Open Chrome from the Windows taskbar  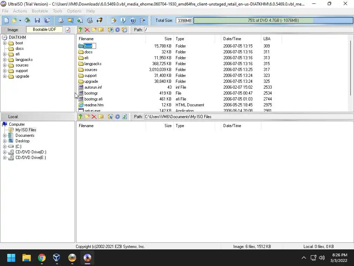pyautogui.click(x=41, y=258)
